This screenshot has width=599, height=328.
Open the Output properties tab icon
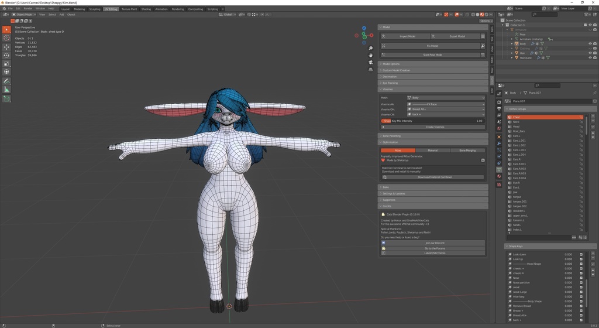(499, 109)
